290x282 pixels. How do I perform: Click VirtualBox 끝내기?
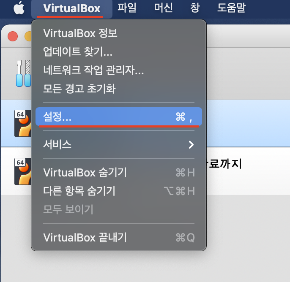119,237
